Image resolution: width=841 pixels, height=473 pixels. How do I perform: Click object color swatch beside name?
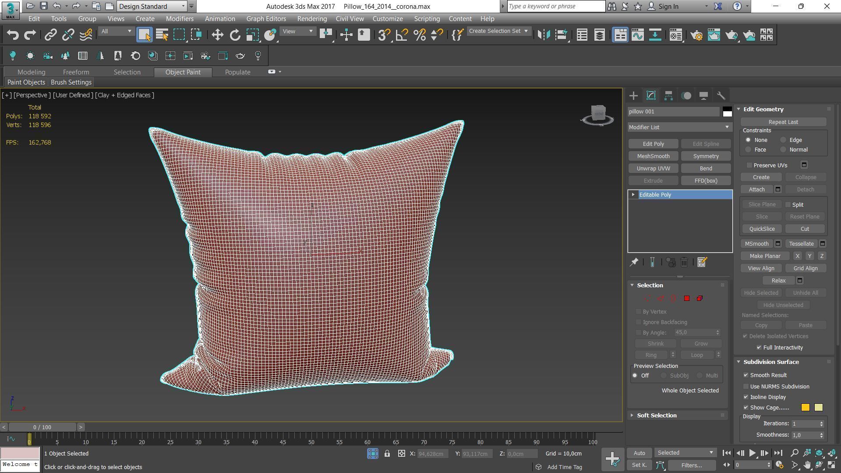point(727,112)
